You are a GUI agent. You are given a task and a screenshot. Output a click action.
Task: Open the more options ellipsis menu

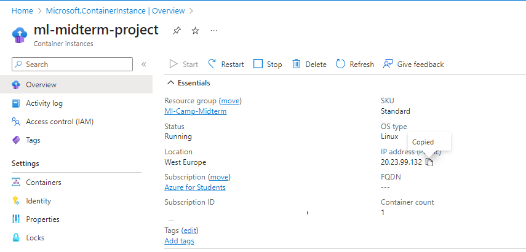(x=213, y=31)
